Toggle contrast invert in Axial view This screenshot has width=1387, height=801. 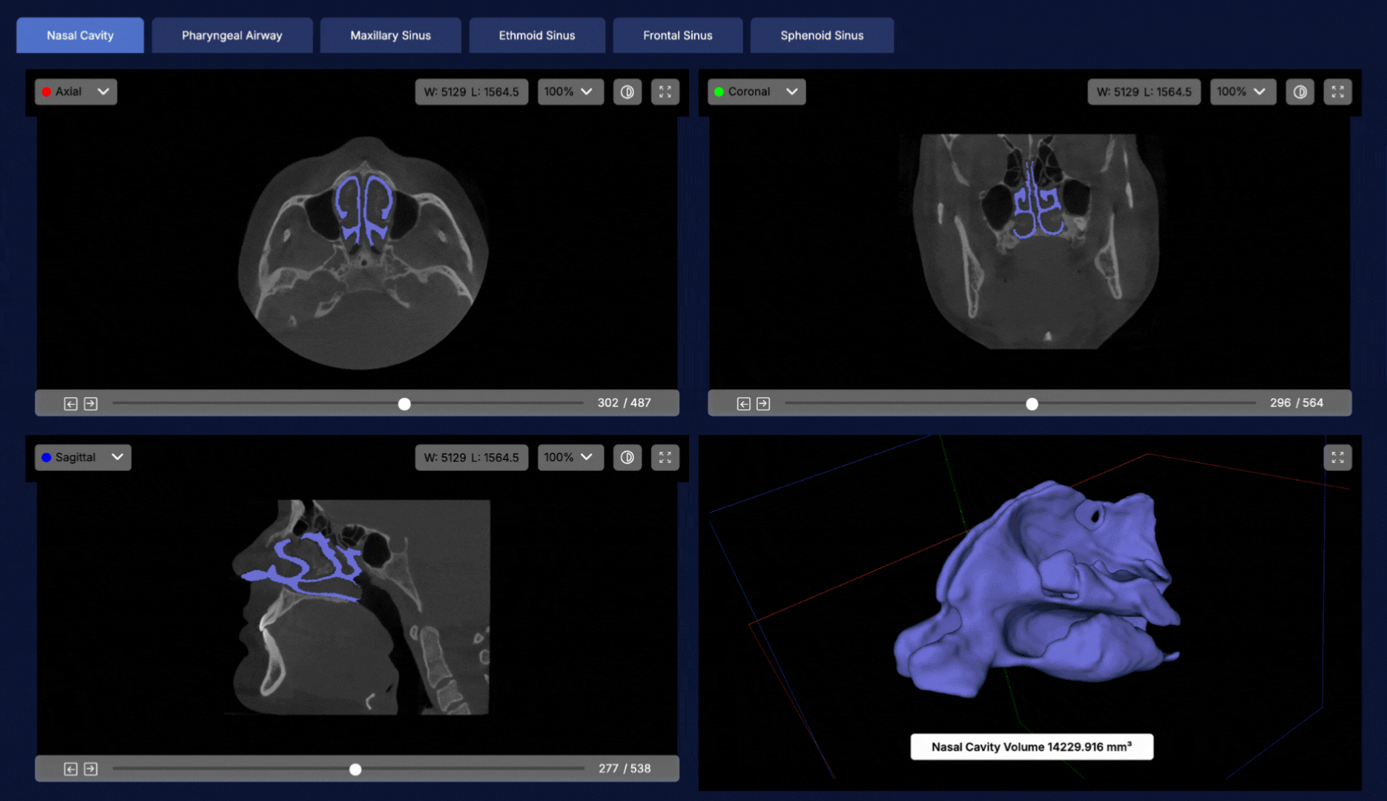point(627,92)
